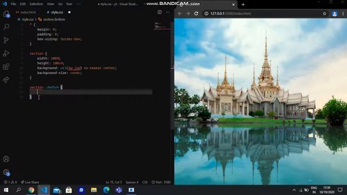Open the Run and Debug view
Image resolution: width=347 pixels, height=195 pixels.
[x=6, y=53]
